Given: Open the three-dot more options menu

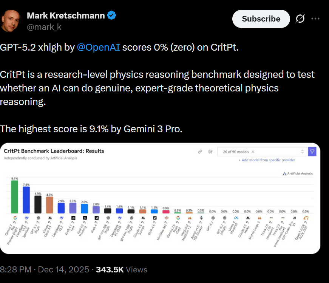Looking at the screenshot, I should [x=315, y=19].
